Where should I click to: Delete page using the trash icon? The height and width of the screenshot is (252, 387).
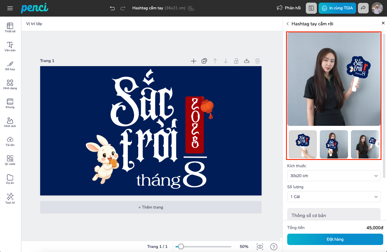pos(258,61)
